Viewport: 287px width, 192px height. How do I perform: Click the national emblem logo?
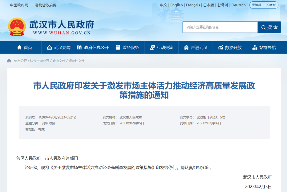[x=17, y=27]
